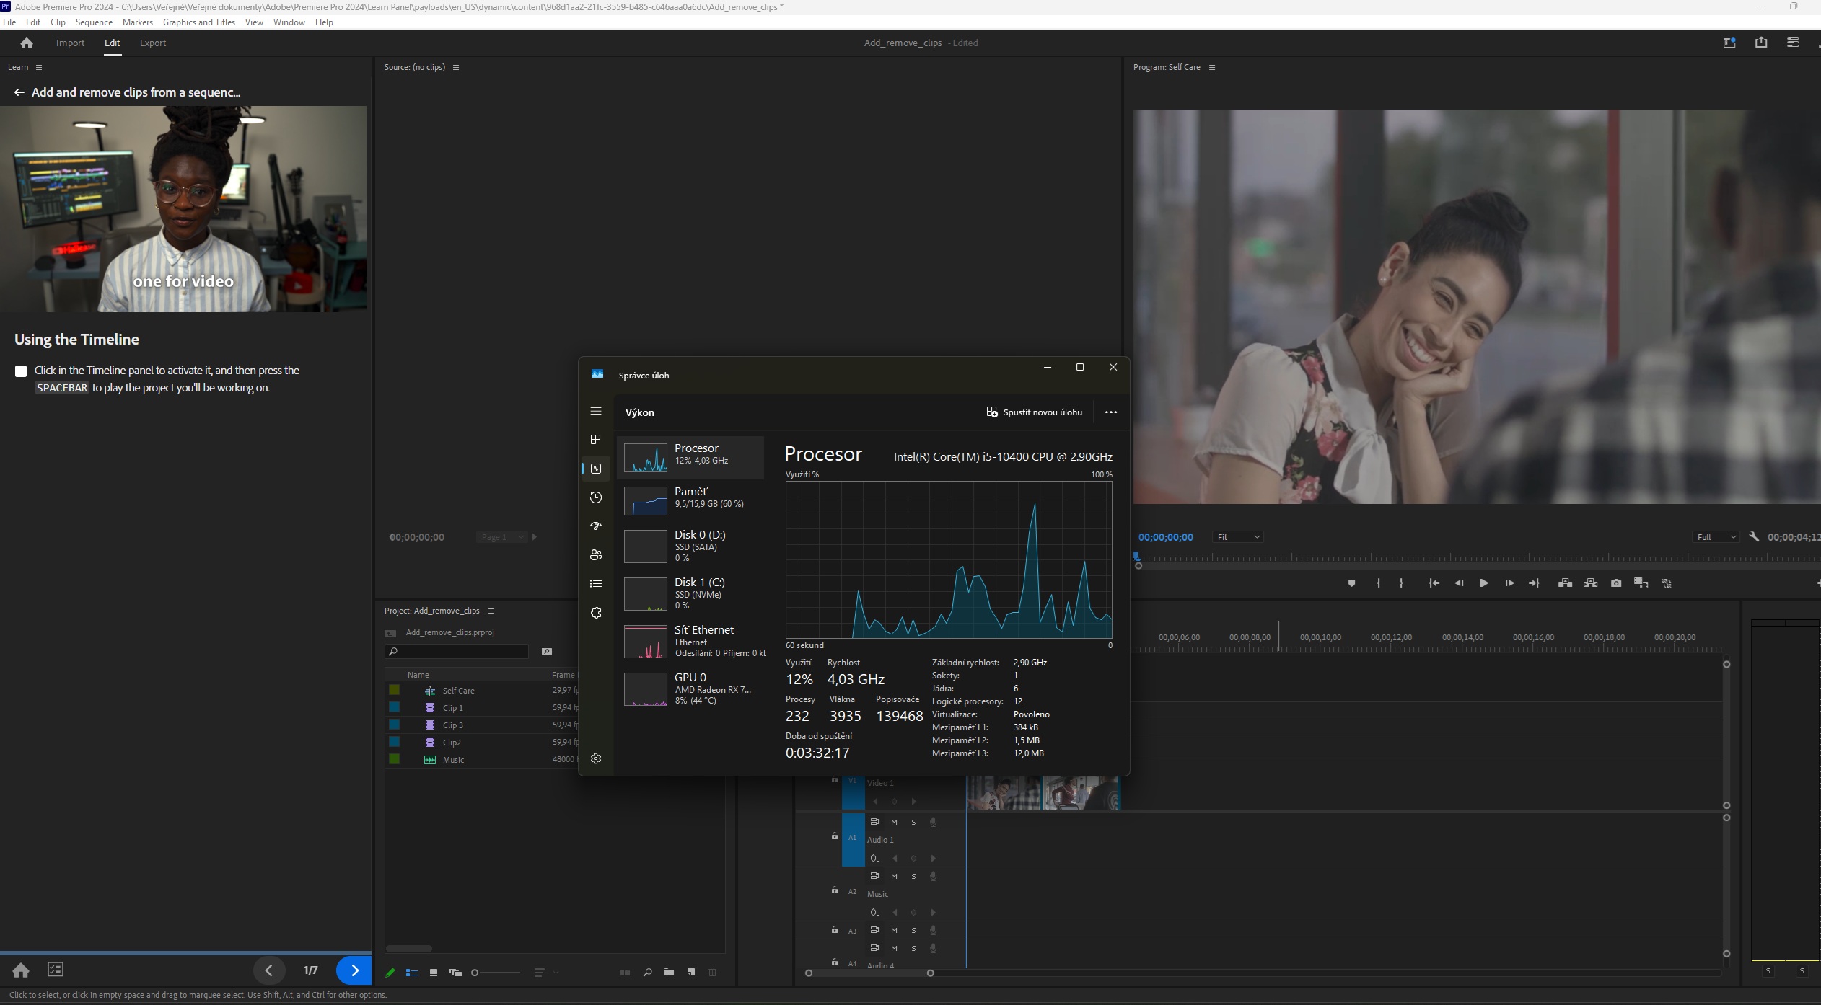Open the Full playback resolution dropdown
The height and width of the screenshot is (1005, 1821).
point(1716,537)
